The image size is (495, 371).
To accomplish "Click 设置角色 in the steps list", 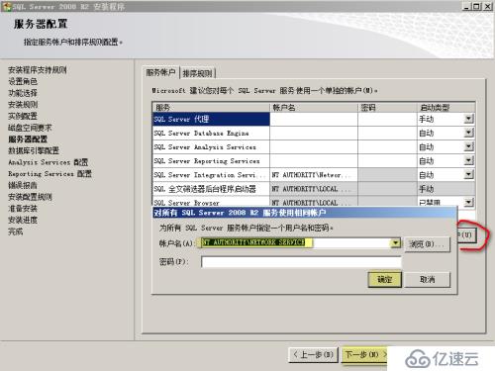I will pyautogui.click(x=23, y=81).
